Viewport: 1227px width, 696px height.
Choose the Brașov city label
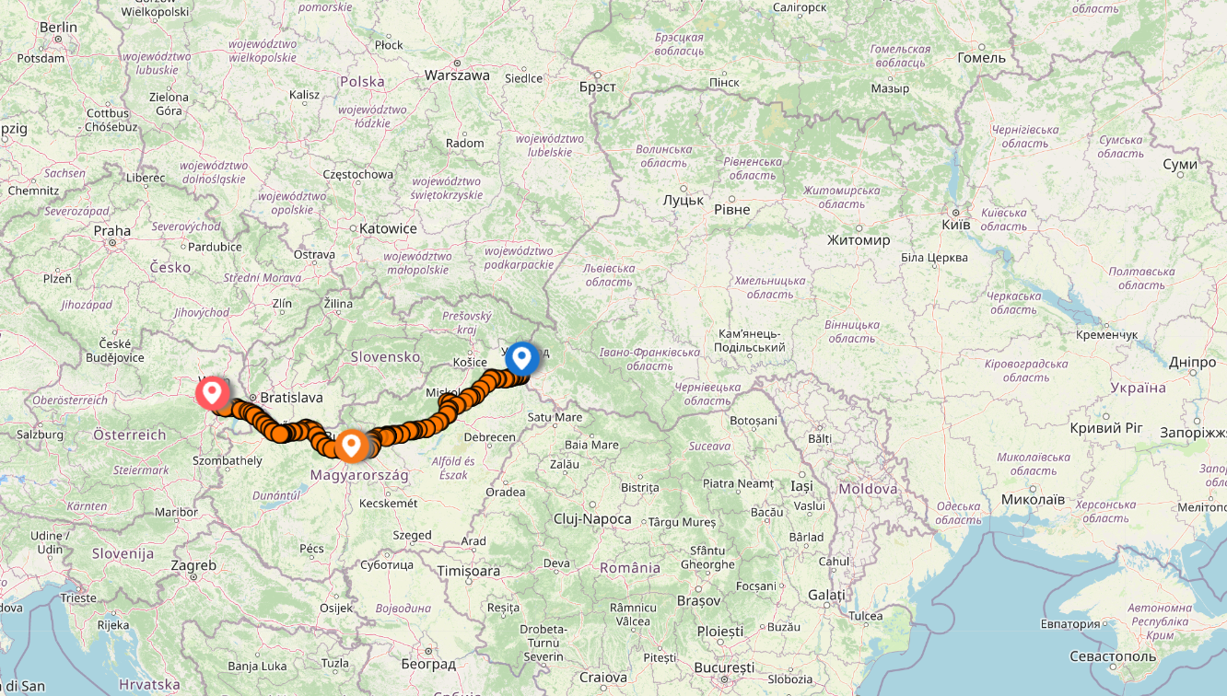tap(696, 600)
